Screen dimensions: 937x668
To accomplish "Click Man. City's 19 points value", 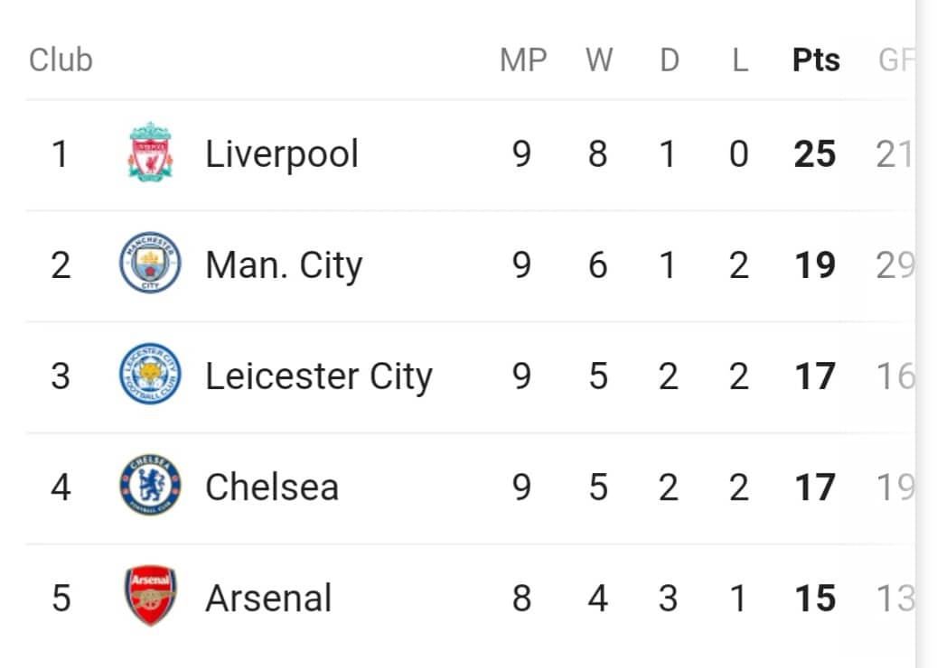I will 815,265.
